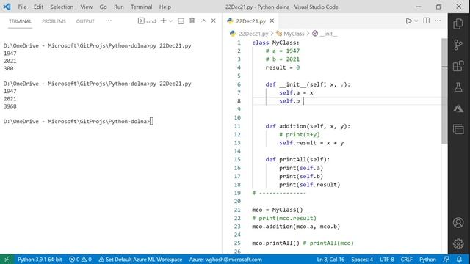470x264 pixels.
Task: Open the Manage gear icon
Action: coord(458,243)
